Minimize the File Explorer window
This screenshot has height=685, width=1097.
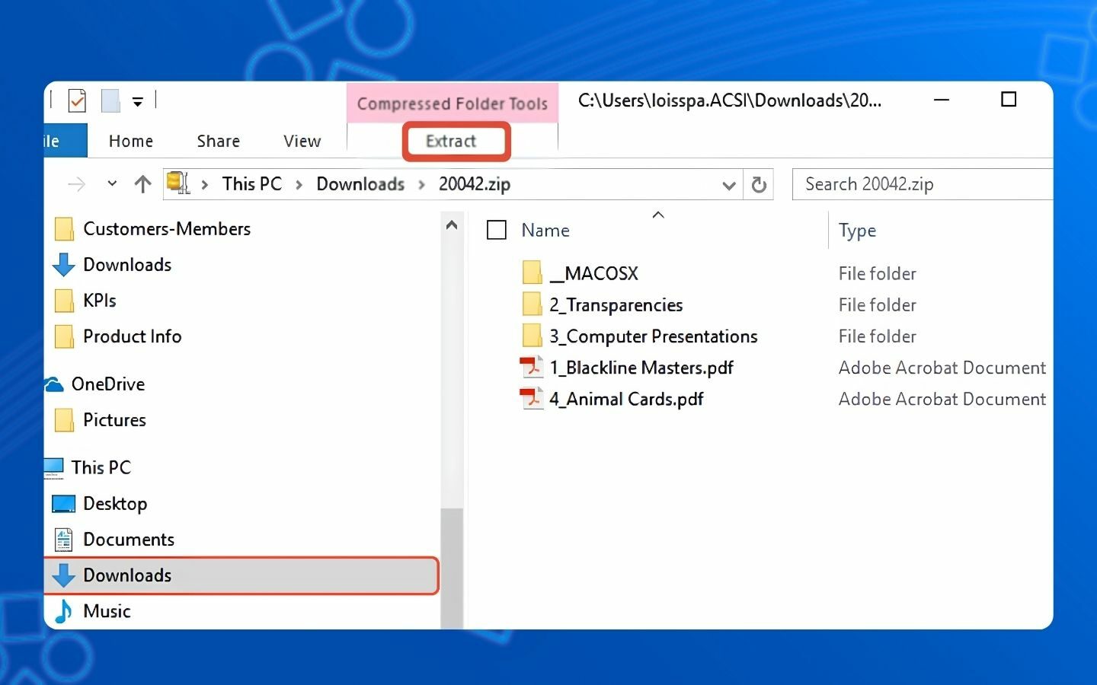942,100
